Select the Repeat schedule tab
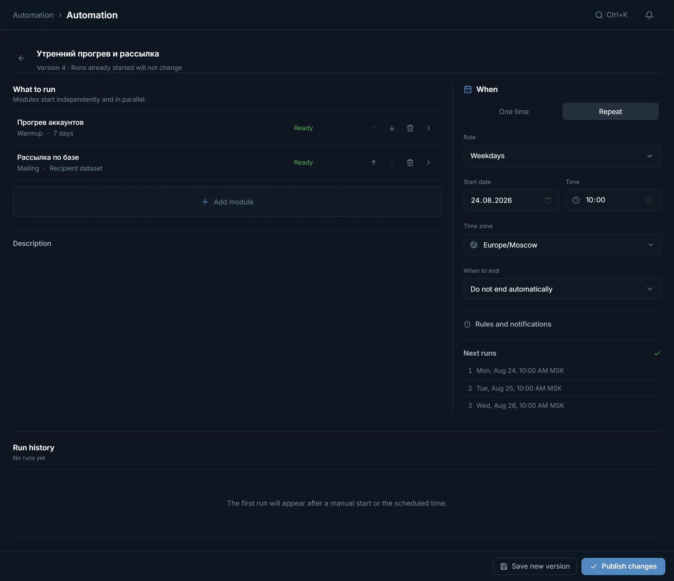Image resolution: width=674 pixels, height=581 pixels. pyautogui.click(x=610, y=112)
